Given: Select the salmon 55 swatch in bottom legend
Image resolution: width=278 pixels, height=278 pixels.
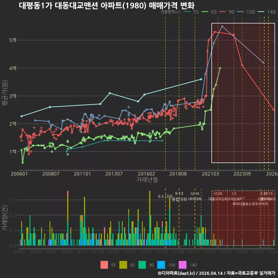Looking at the screenshot, I should tap(104, 265).
